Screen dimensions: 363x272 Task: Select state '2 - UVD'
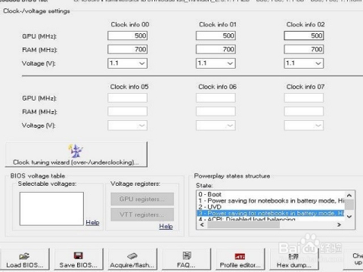tap(209, 207)
